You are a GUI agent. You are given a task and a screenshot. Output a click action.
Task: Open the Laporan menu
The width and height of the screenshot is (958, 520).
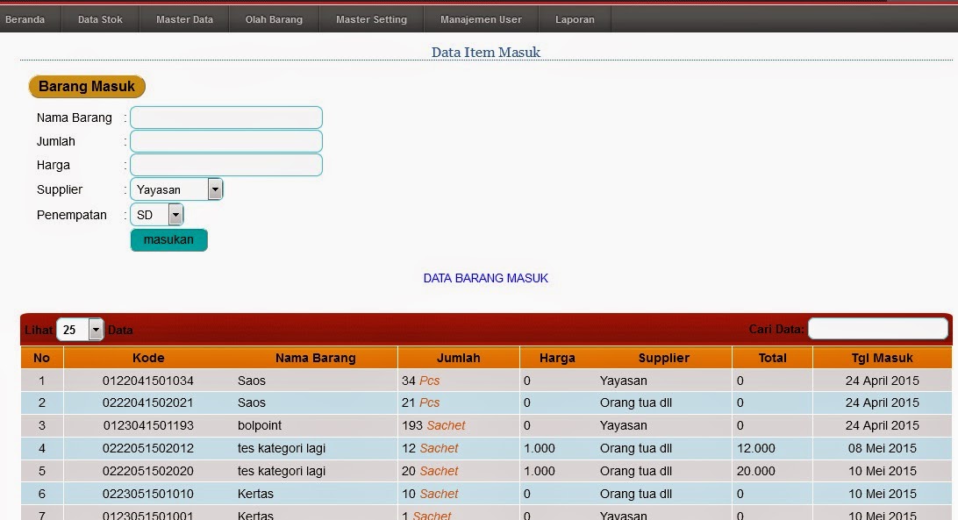pyautogui.click(x=575, y=18)
